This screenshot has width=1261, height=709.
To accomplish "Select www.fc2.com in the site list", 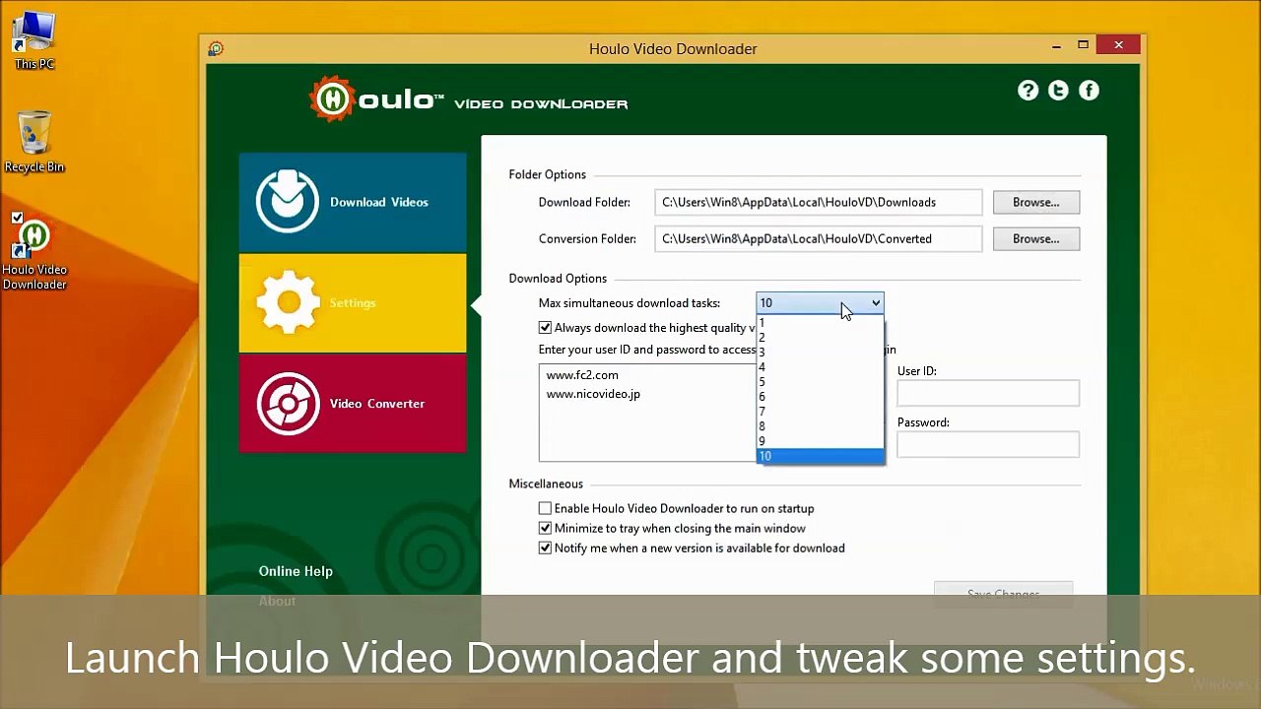I will (x=582, y=375).
